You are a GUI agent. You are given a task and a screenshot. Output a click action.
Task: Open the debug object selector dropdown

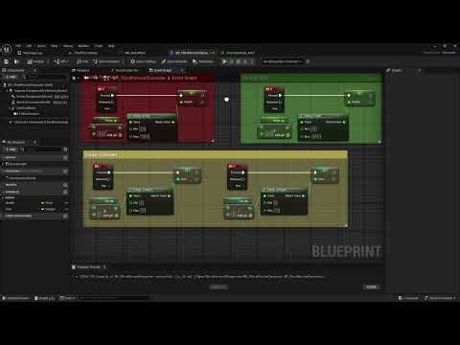tap(283, 61)
